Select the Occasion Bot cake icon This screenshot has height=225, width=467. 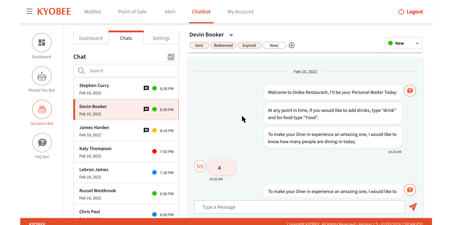(42, 109)
